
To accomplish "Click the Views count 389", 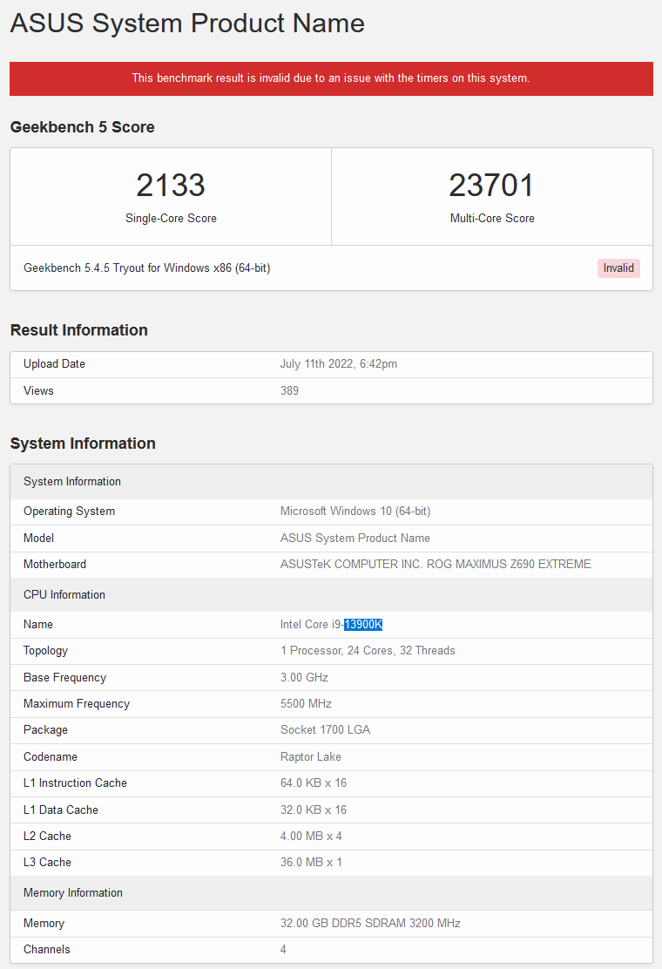I will 289,391.
